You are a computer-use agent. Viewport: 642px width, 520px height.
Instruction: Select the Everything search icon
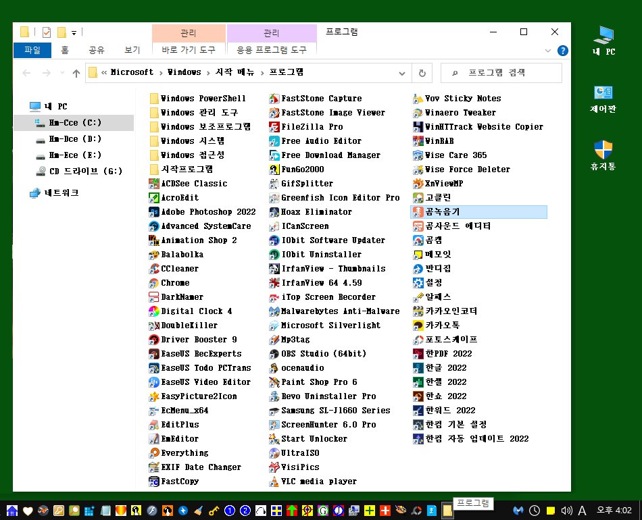pos(154,453)
